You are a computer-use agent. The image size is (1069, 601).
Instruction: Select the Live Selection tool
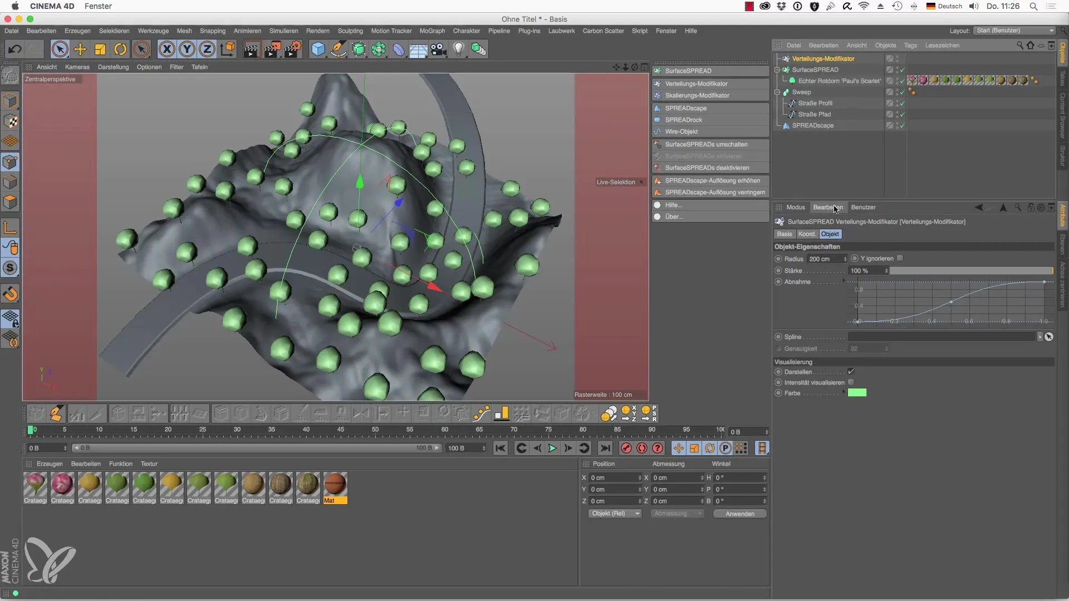point(60,50)
